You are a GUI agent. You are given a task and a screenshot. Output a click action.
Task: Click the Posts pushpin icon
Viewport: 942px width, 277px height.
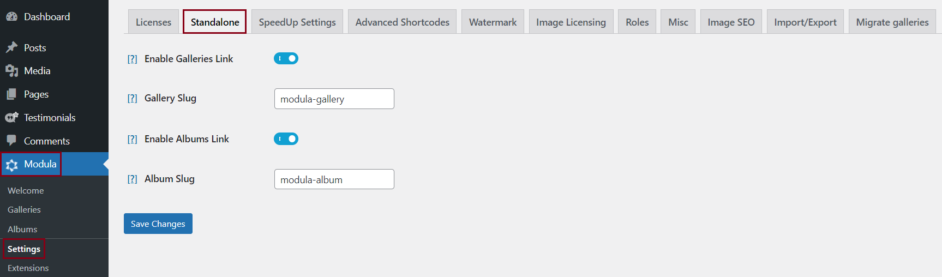pyautogui.click(x=11, y=48)
